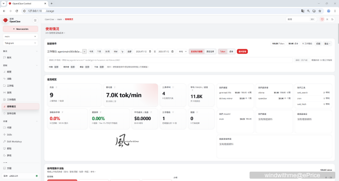Select the first red weekday bar at bottom
Viewport: 339px width, 181px height.
[62, 180]
